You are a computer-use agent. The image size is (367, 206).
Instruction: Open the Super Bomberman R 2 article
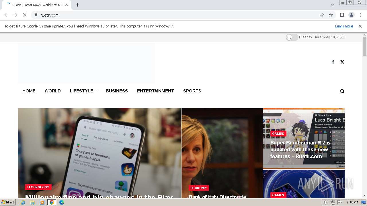(x=300, y=150)
